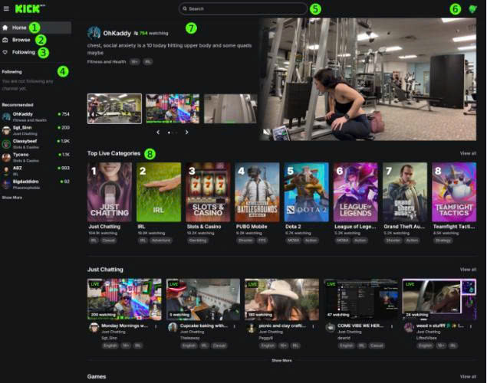Click the PUBG Mobile title text

pyautogui.click(x=252, y=227)
